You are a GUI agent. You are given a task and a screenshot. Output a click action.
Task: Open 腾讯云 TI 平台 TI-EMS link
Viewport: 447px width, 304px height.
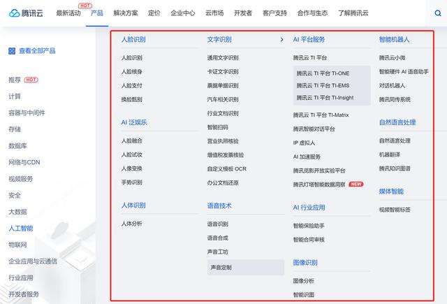[323, 85]
